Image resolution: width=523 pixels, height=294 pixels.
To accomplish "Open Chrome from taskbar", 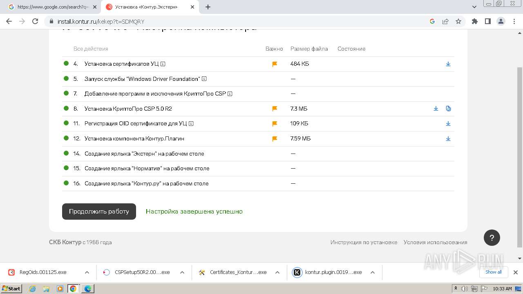I will [73, 289].
